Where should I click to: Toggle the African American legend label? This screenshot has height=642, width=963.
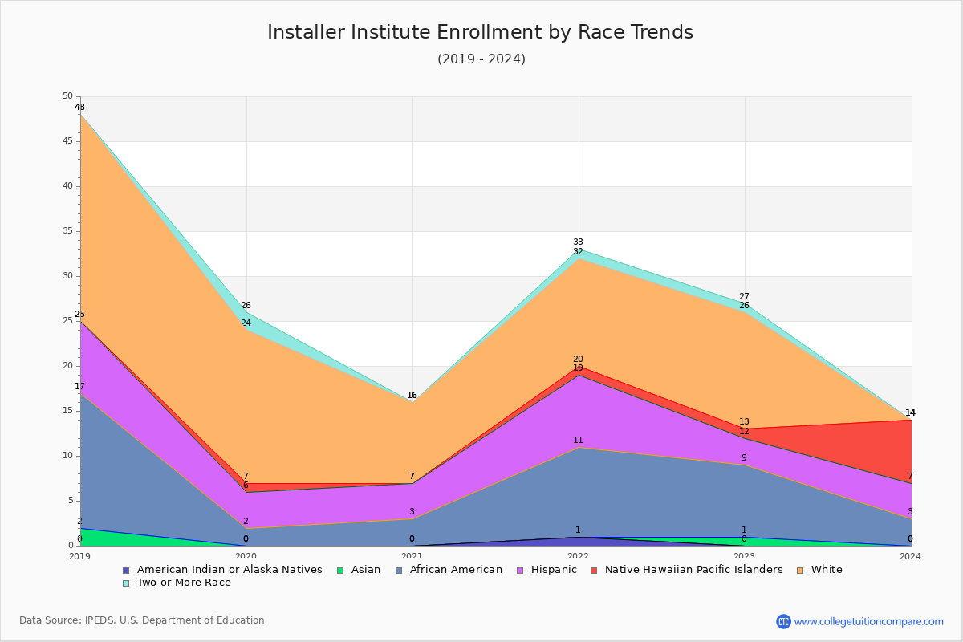coord(456,570)
